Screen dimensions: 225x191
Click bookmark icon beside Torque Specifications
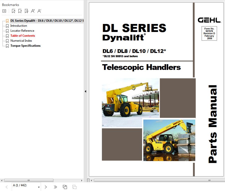[x=7, y=46]
